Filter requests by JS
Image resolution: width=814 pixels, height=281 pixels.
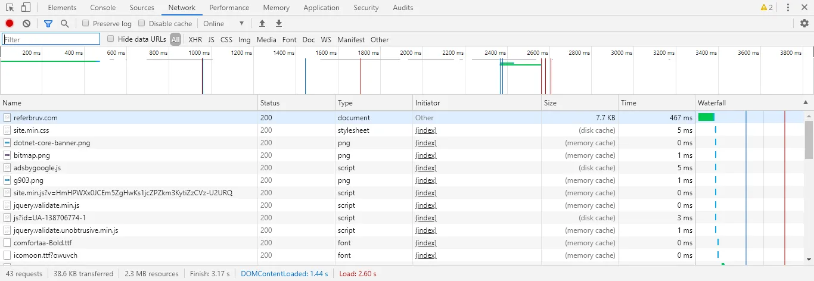[211, 40]
